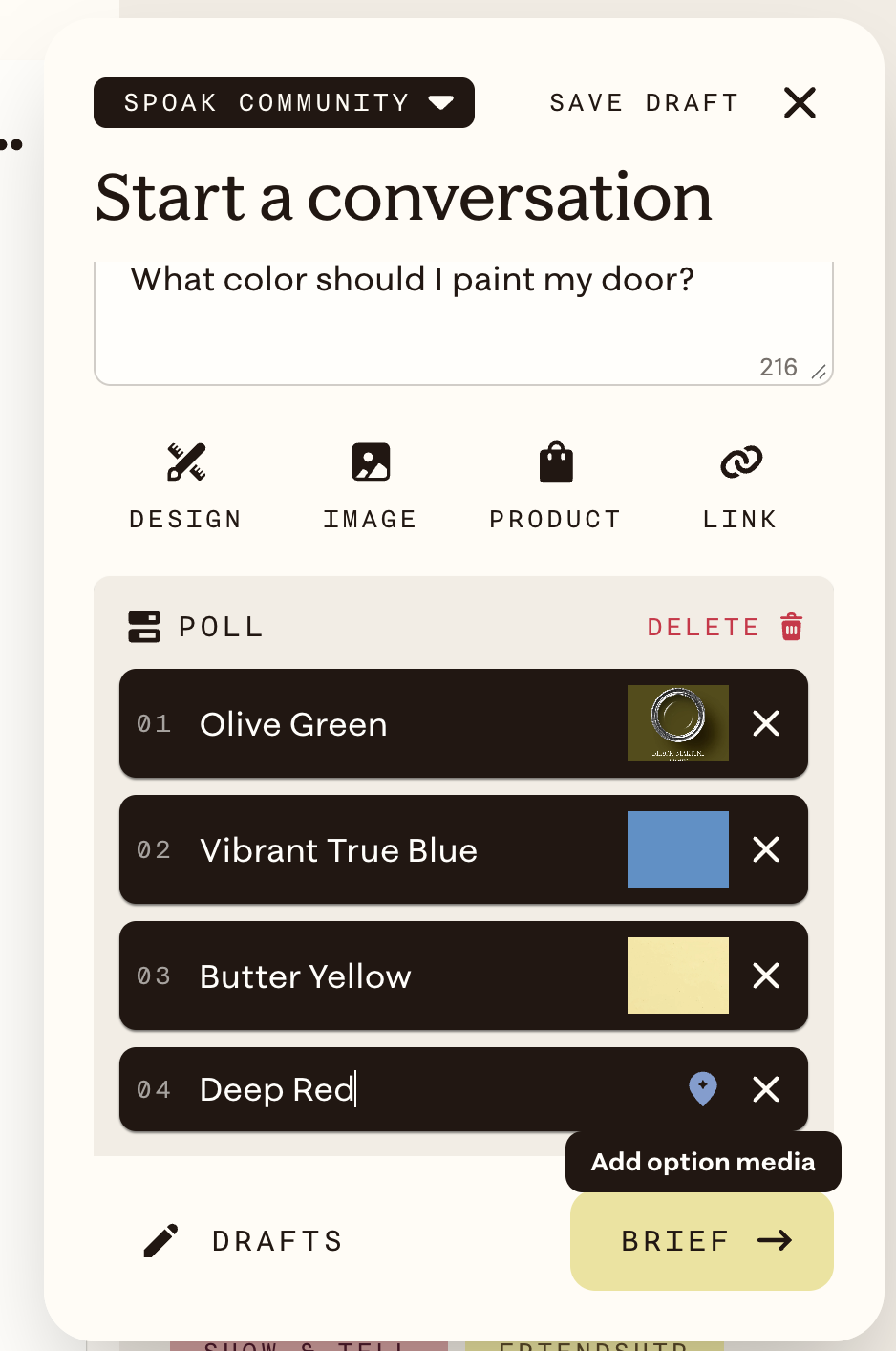
Task: Open the Spoak Community dropdown
Action: pyautogui.click(x=284, y=102)
